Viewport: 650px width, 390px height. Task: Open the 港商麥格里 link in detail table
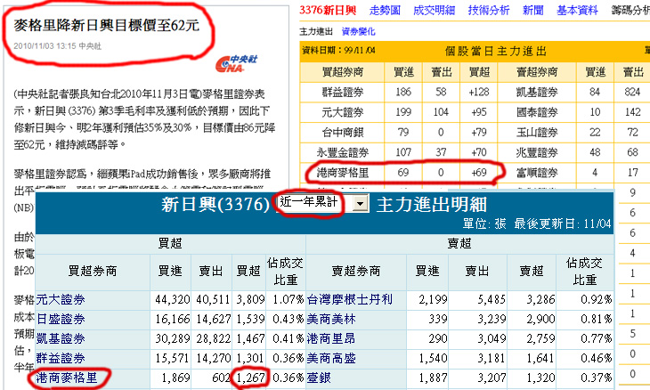[x=67, y=378]
